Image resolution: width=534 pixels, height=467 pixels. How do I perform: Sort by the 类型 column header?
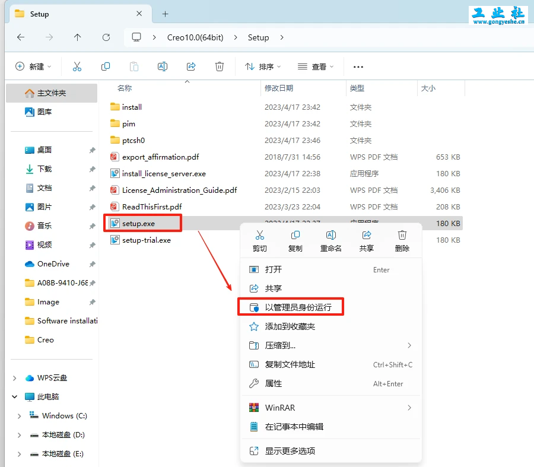(357, 88)
